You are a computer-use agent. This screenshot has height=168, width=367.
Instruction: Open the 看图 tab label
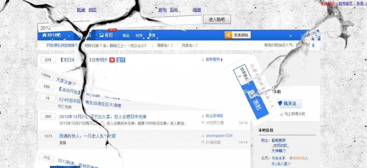[109, 35]
